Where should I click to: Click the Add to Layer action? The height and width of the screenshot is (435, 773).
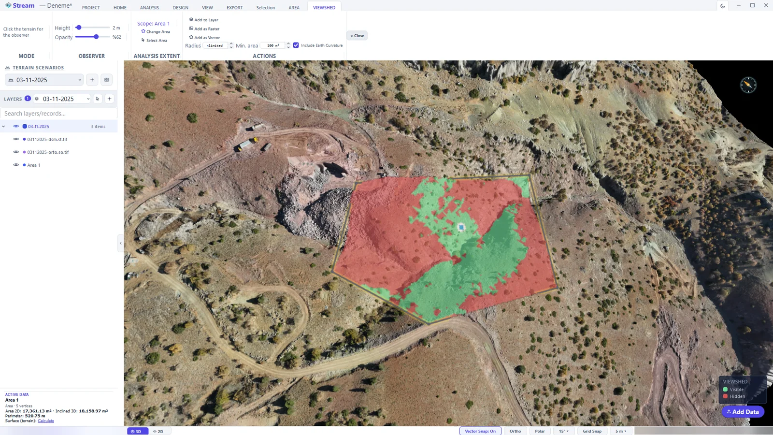pyautogui.click(x=203, y=20)
